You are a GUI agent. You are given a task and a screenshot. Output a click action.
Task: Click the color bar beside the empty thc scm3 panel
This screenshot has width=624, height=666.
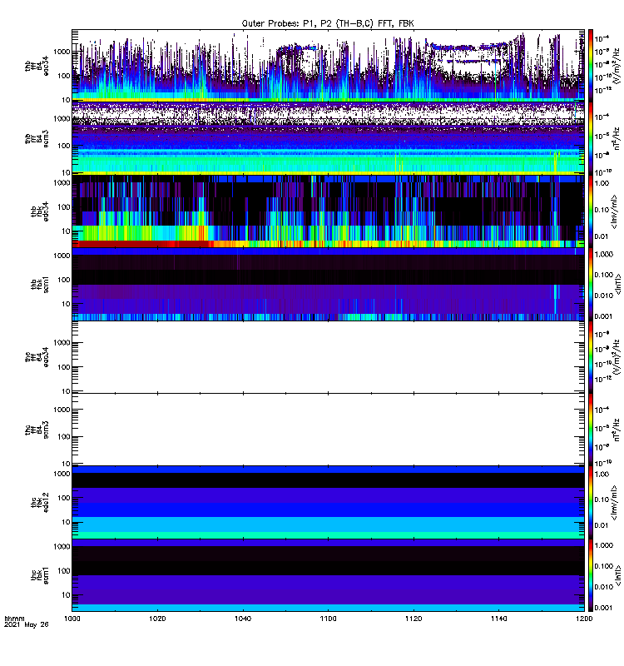click(591, 430)
